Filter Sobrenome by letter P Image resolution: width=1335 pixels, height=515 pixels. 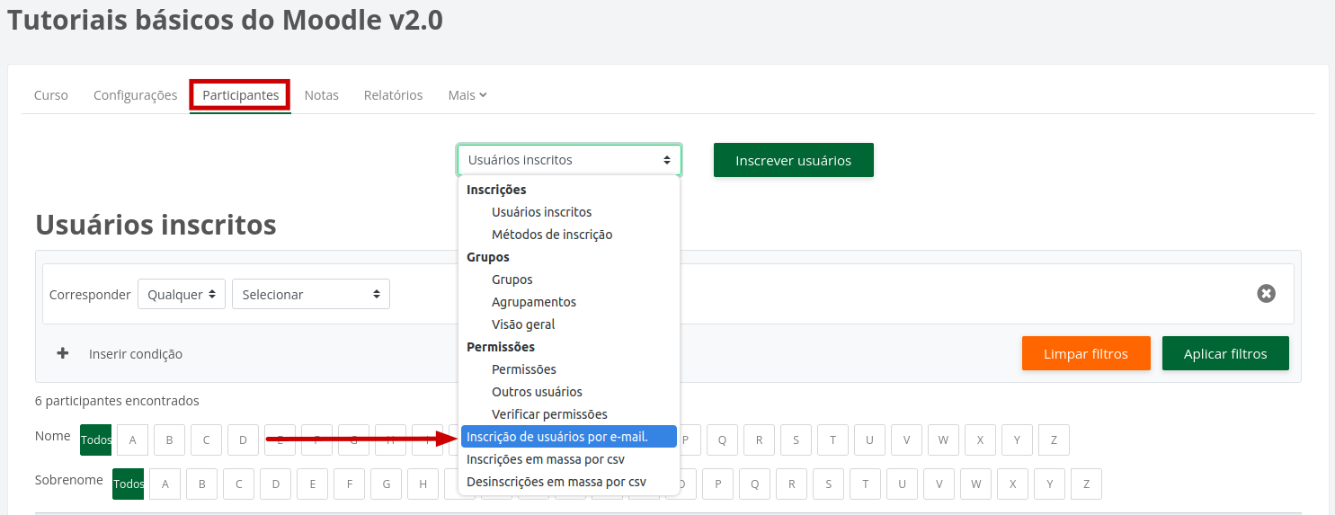coord(718,484)
